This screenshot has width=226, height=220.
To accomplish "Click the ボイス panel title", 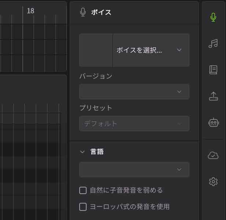I will 101,12.
